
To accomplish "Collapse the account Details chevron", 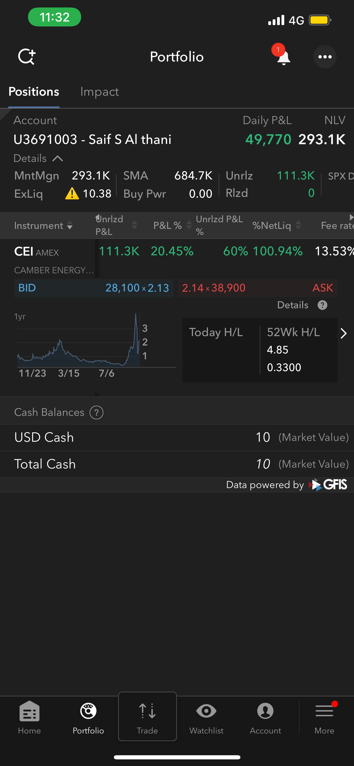I will click(58, 159).
